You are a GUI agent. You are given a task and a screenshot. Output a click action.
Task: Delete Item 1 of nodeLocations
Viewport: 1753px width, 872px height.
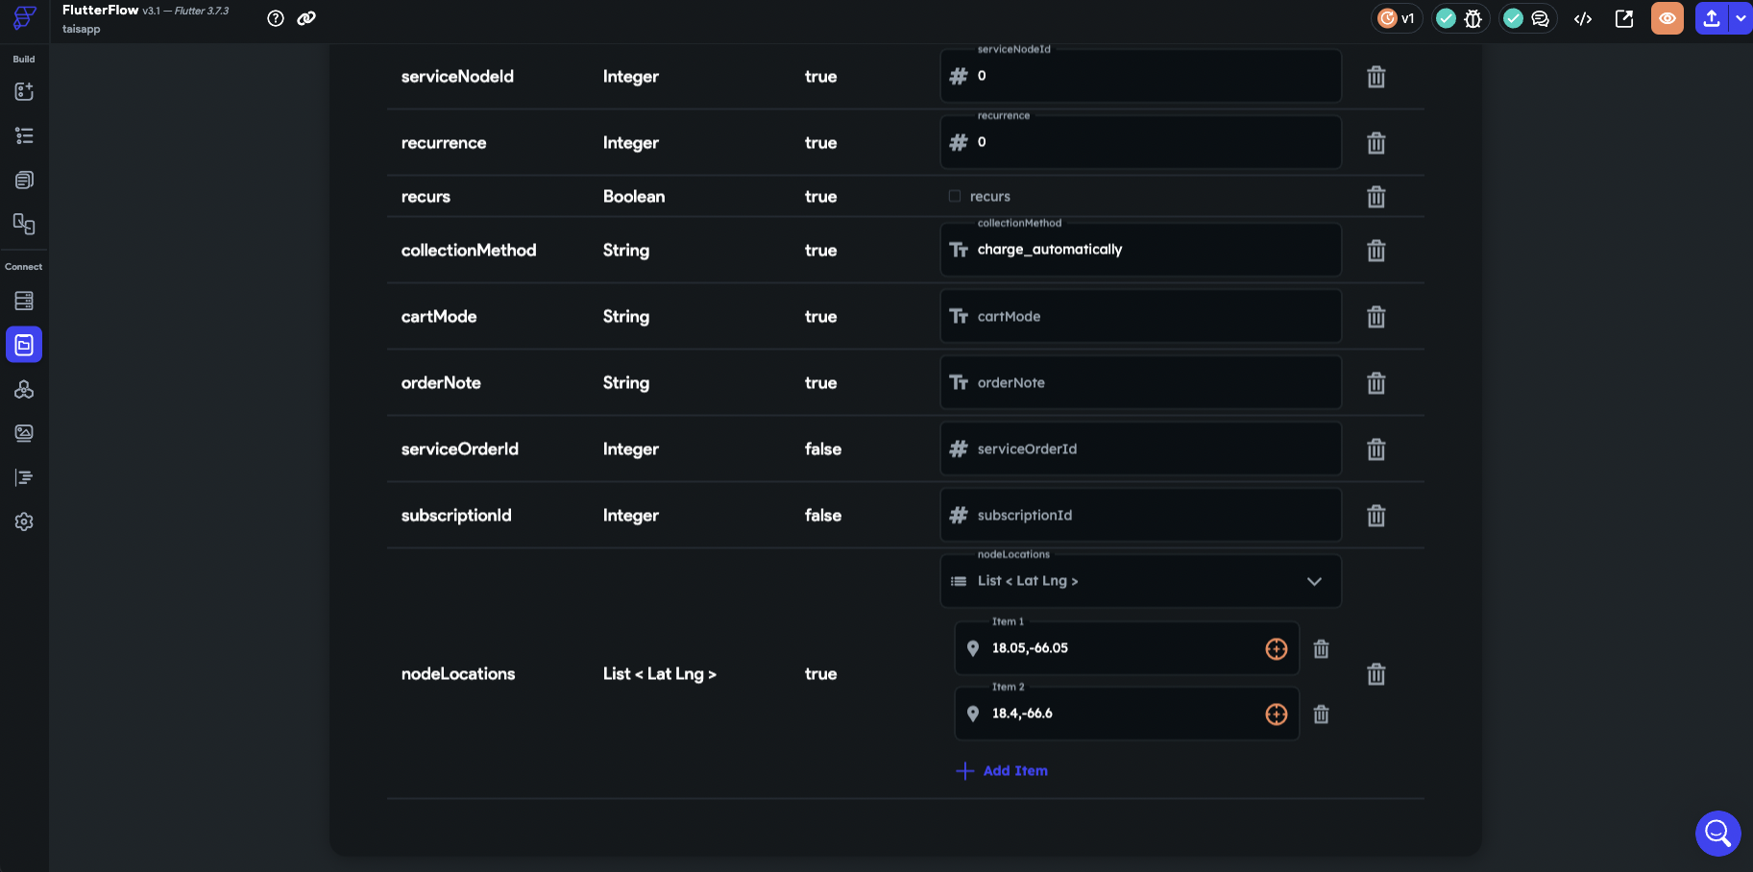[x=1322, y=649]
